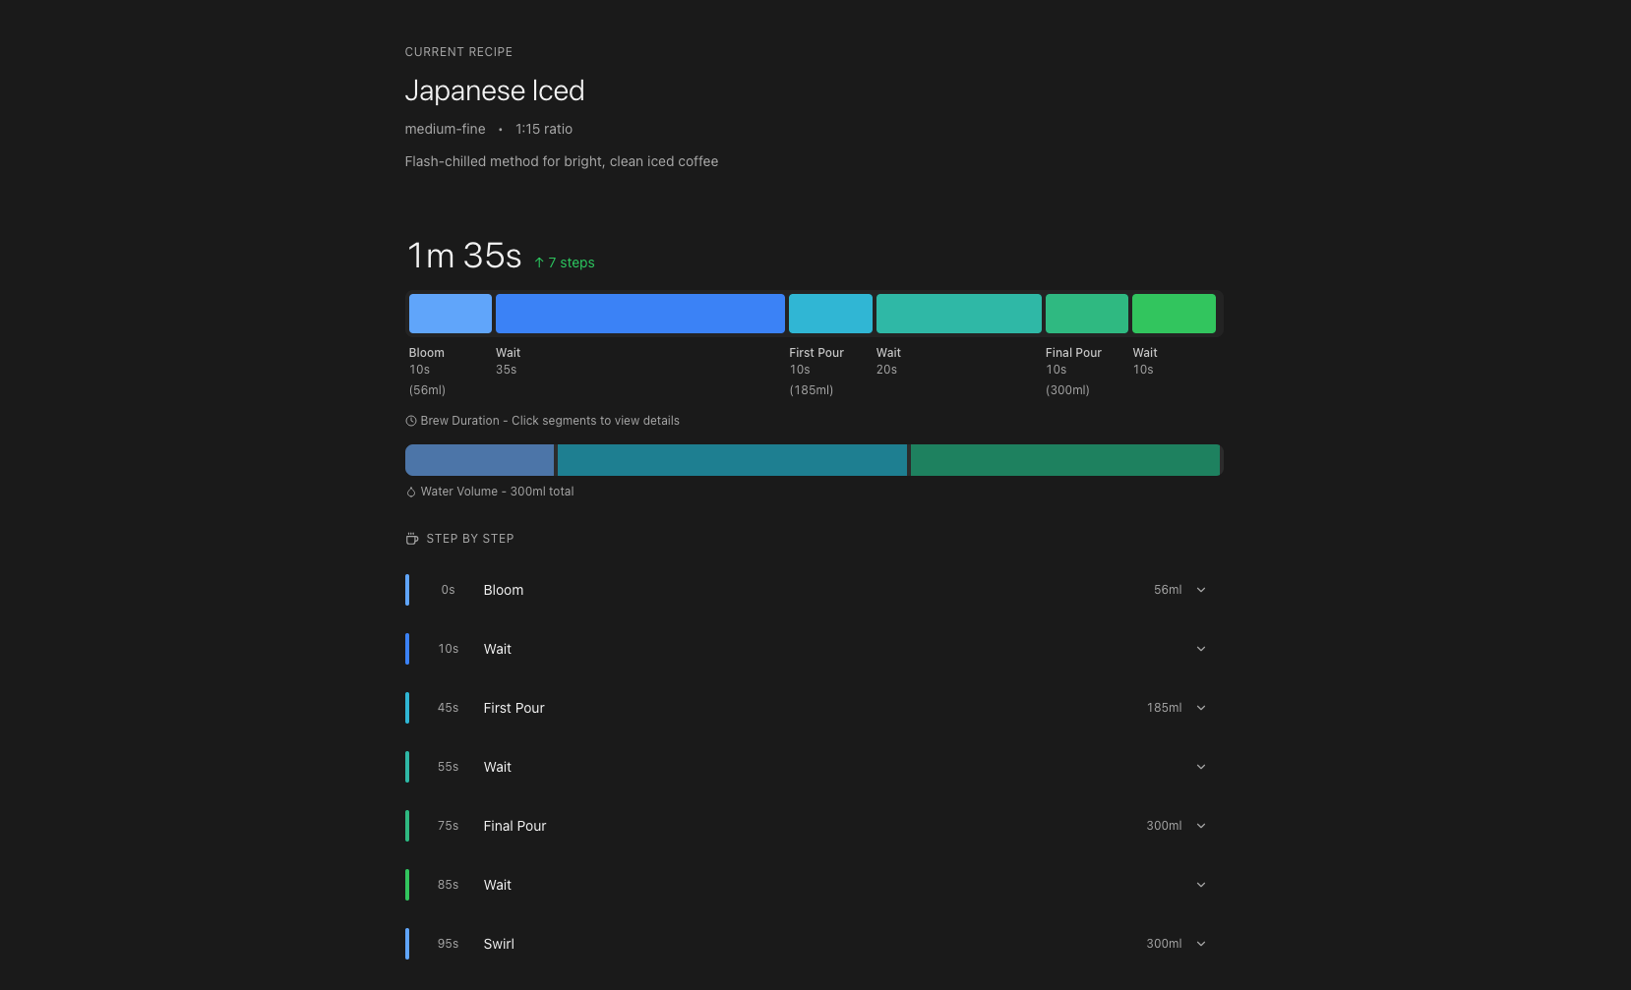Expand the Wait step at 55s

click(x=1200, y=767)
